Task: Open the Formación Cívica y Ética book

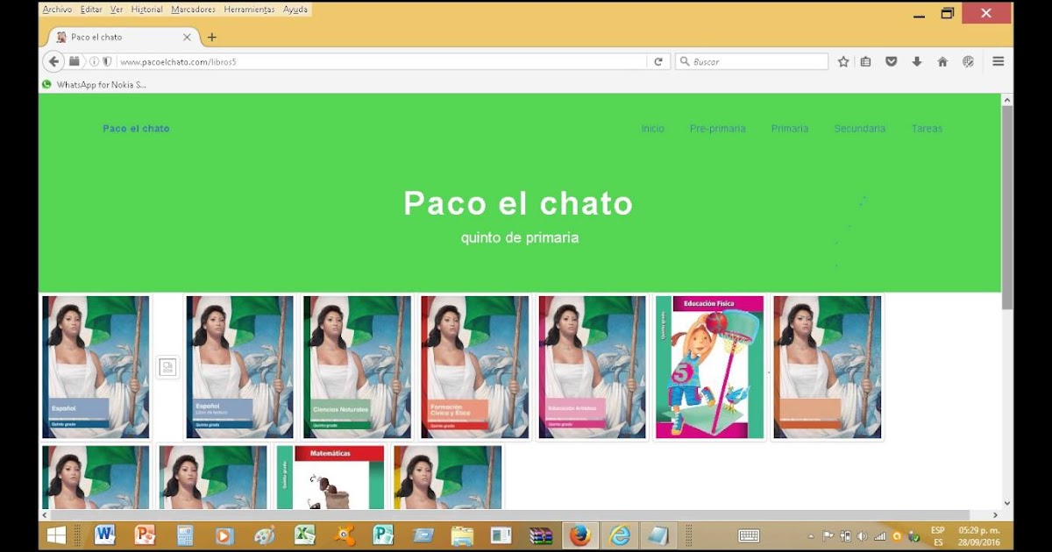Action: point(474,367)
